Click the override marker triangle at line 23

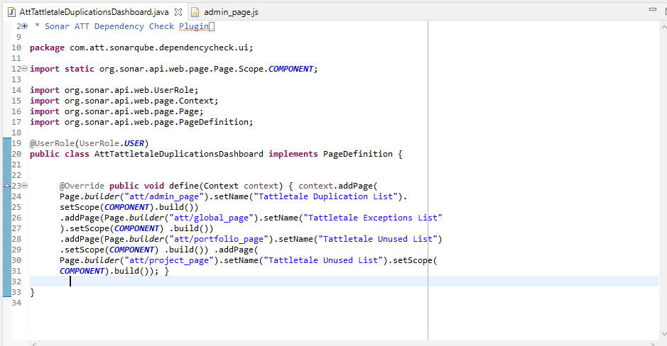point(7,186)
